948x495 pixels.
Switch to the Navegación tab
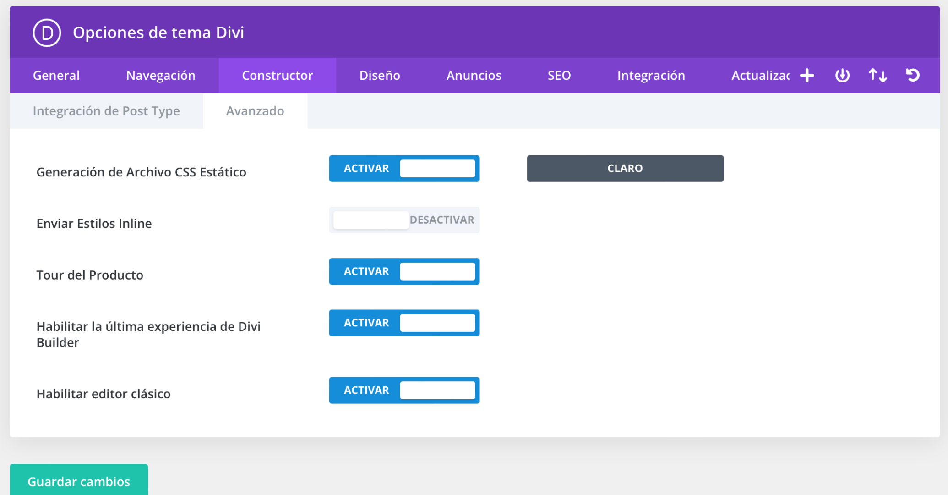pyautogui.click(x=161, y=76)
